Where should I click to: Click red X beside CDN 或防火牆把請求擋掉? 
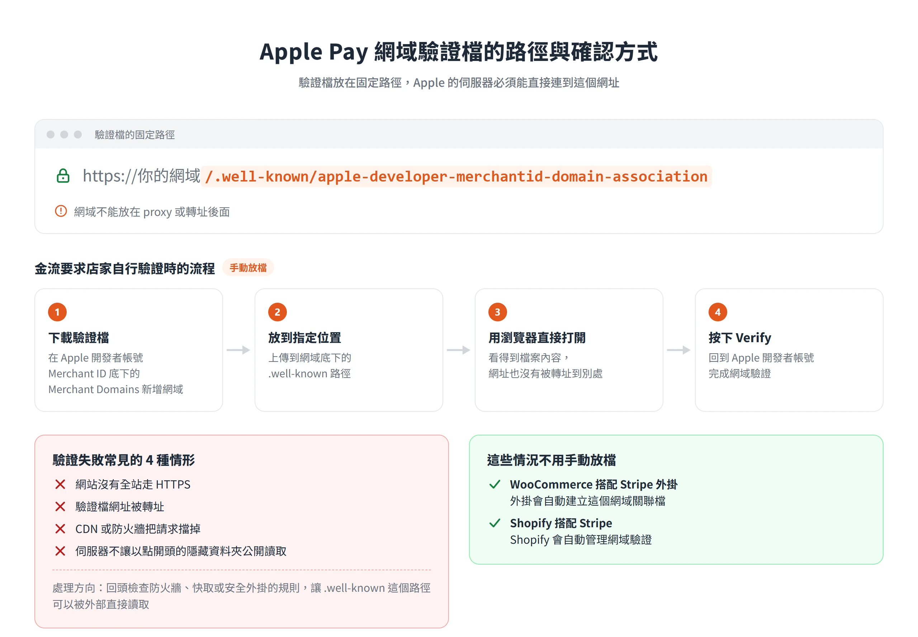point(60,529)
